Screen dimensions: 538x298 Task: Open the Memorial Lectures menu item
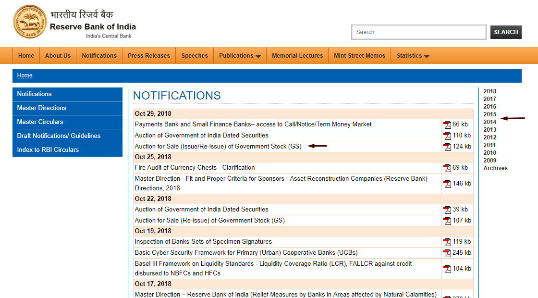pos(297,56)
